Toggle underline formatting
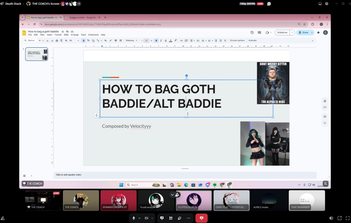Viewport: 351px width, 223px height. 166,41
